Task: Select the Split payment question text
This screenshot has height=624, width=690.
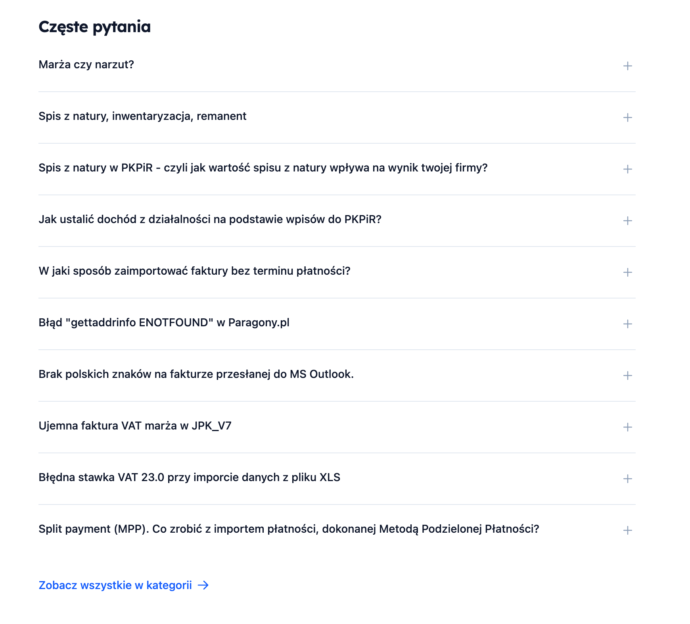Action: [x=289, y=528]
